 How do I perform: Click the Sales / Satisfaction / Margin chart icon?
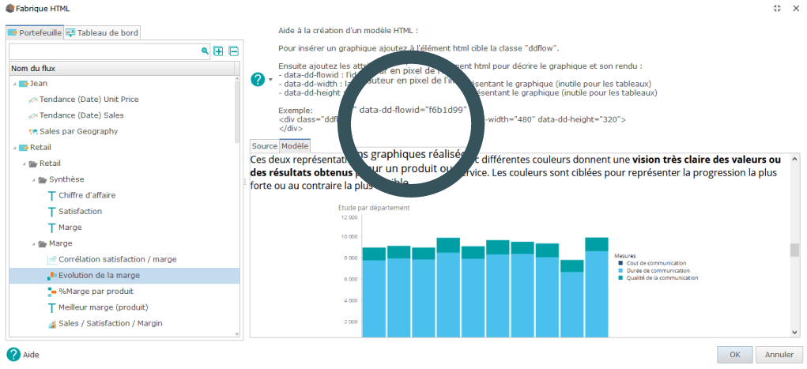pyautogui.click(x=52, y=324)
